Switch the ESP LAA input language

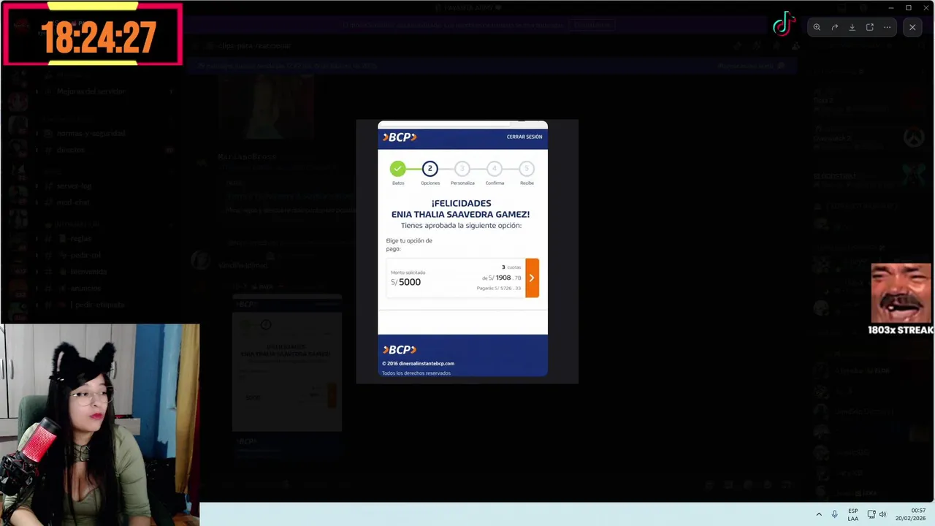tap(853, 514)
